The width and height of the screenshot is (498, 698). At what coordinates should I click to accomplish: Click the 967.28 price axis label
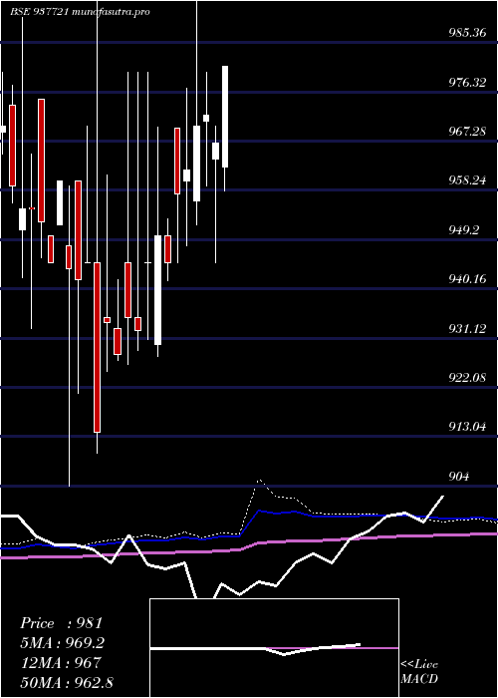[467, 132]
